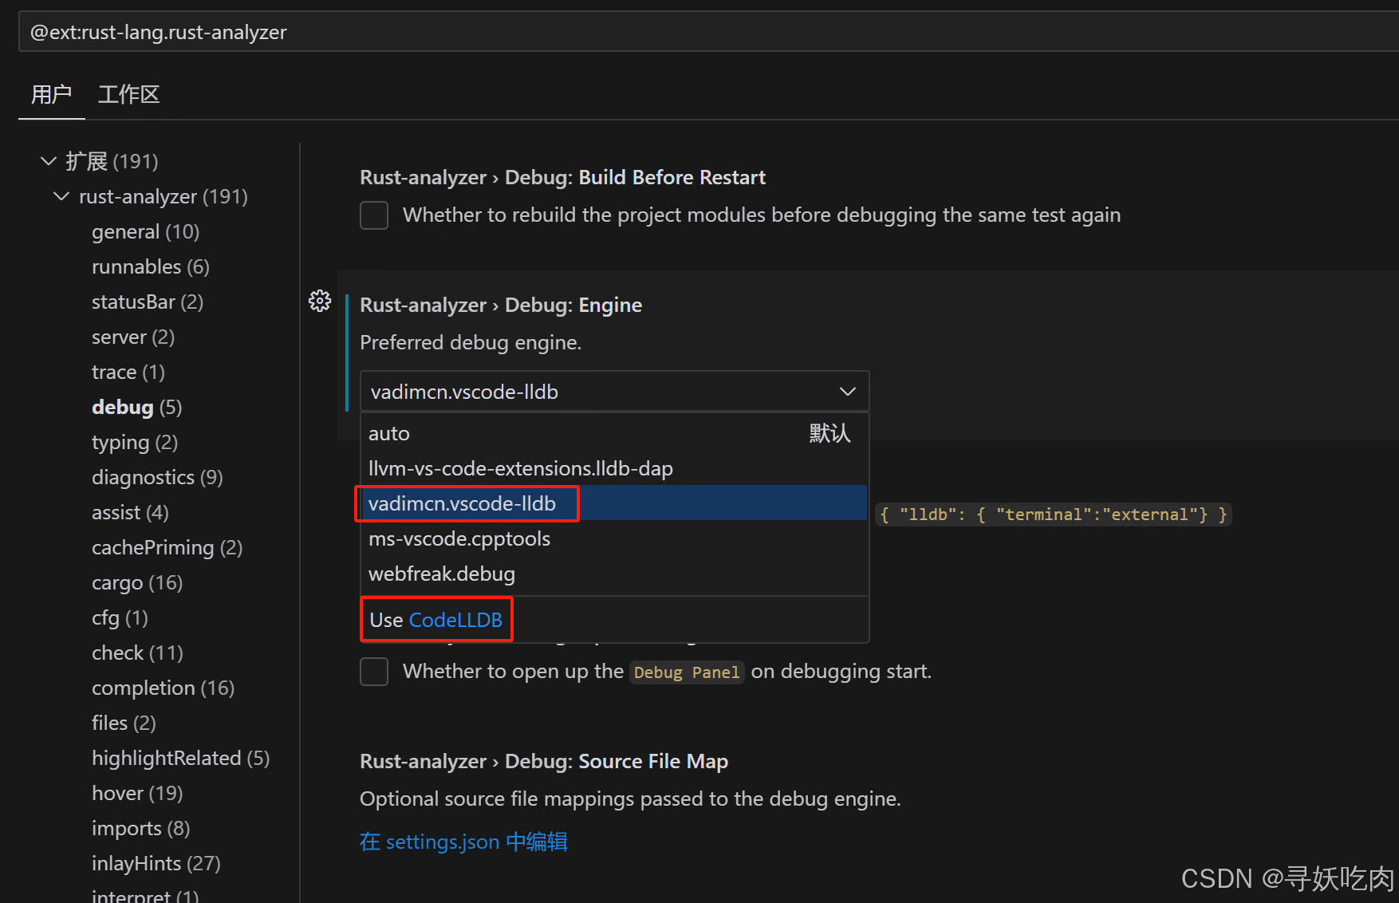The image size is (1399, 903).
Task: Click the Debug: Source File Map title
Action: tap(544, 761)
